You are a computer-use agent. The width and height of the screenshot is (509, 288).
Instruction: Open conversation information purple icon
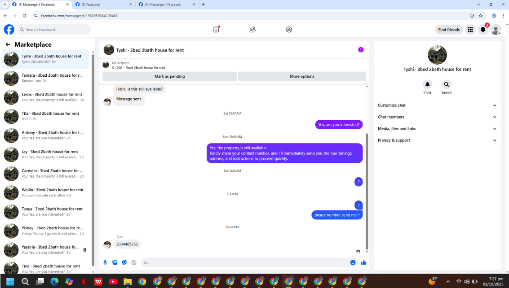361,50
